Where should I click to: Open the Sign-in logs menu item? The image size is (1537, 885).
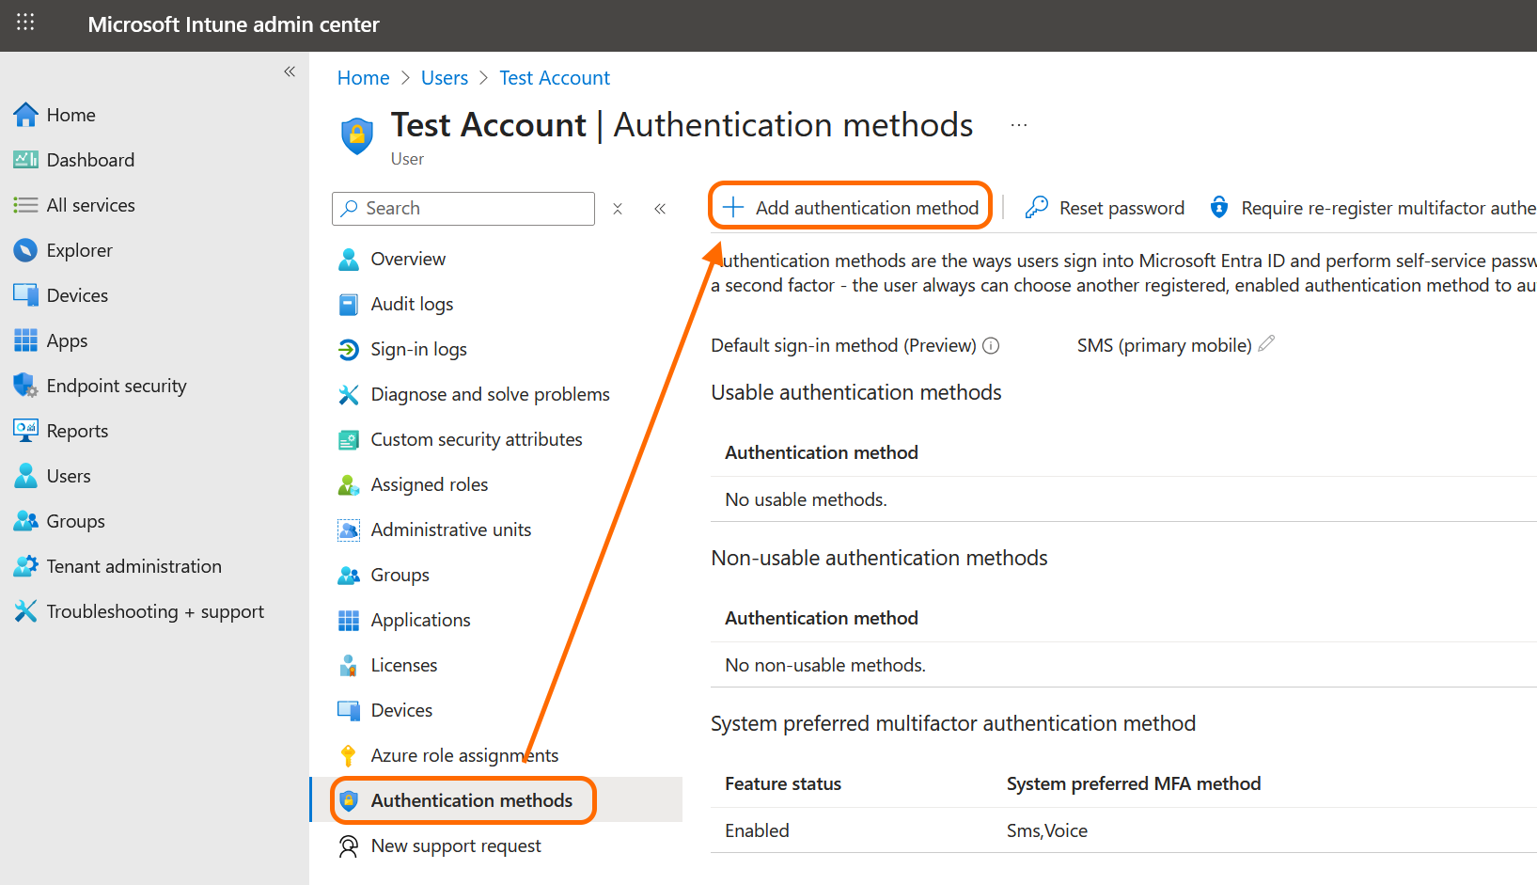tap(418, 349)
